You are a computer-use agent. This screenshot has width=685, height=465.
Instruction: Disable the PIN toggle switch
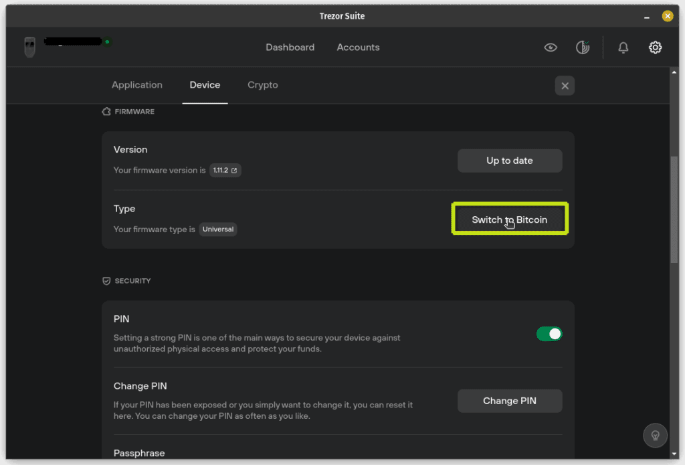coord(549,334)
